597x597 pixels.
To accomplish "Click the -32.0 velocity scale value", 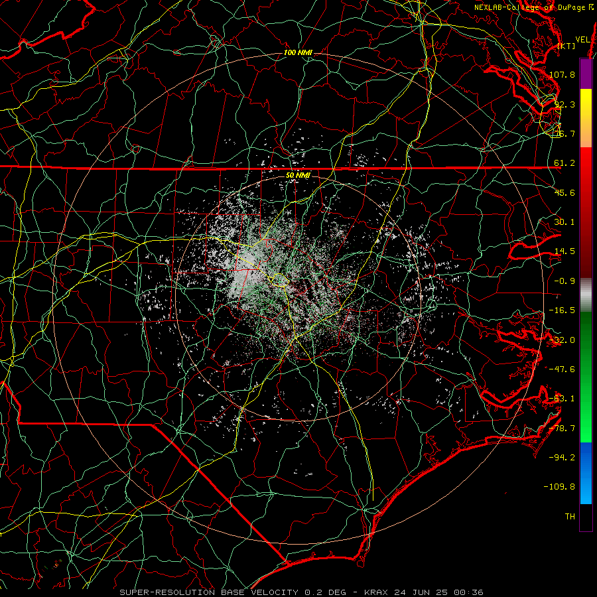I will tap(562, 340).
